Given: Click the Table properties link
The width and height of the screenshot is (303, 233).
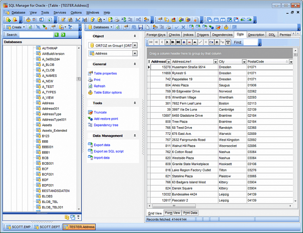Looking at the screenshot, I should click(105, 73).
